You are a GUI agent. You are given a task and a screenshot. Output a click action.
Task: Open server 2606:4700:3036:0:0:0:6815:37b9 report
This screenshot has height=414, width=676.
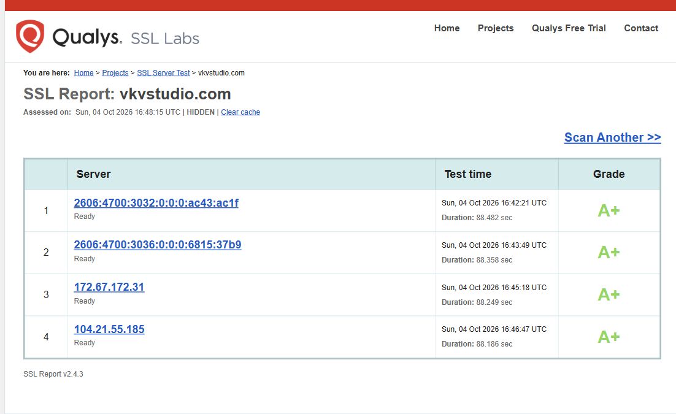158,245
